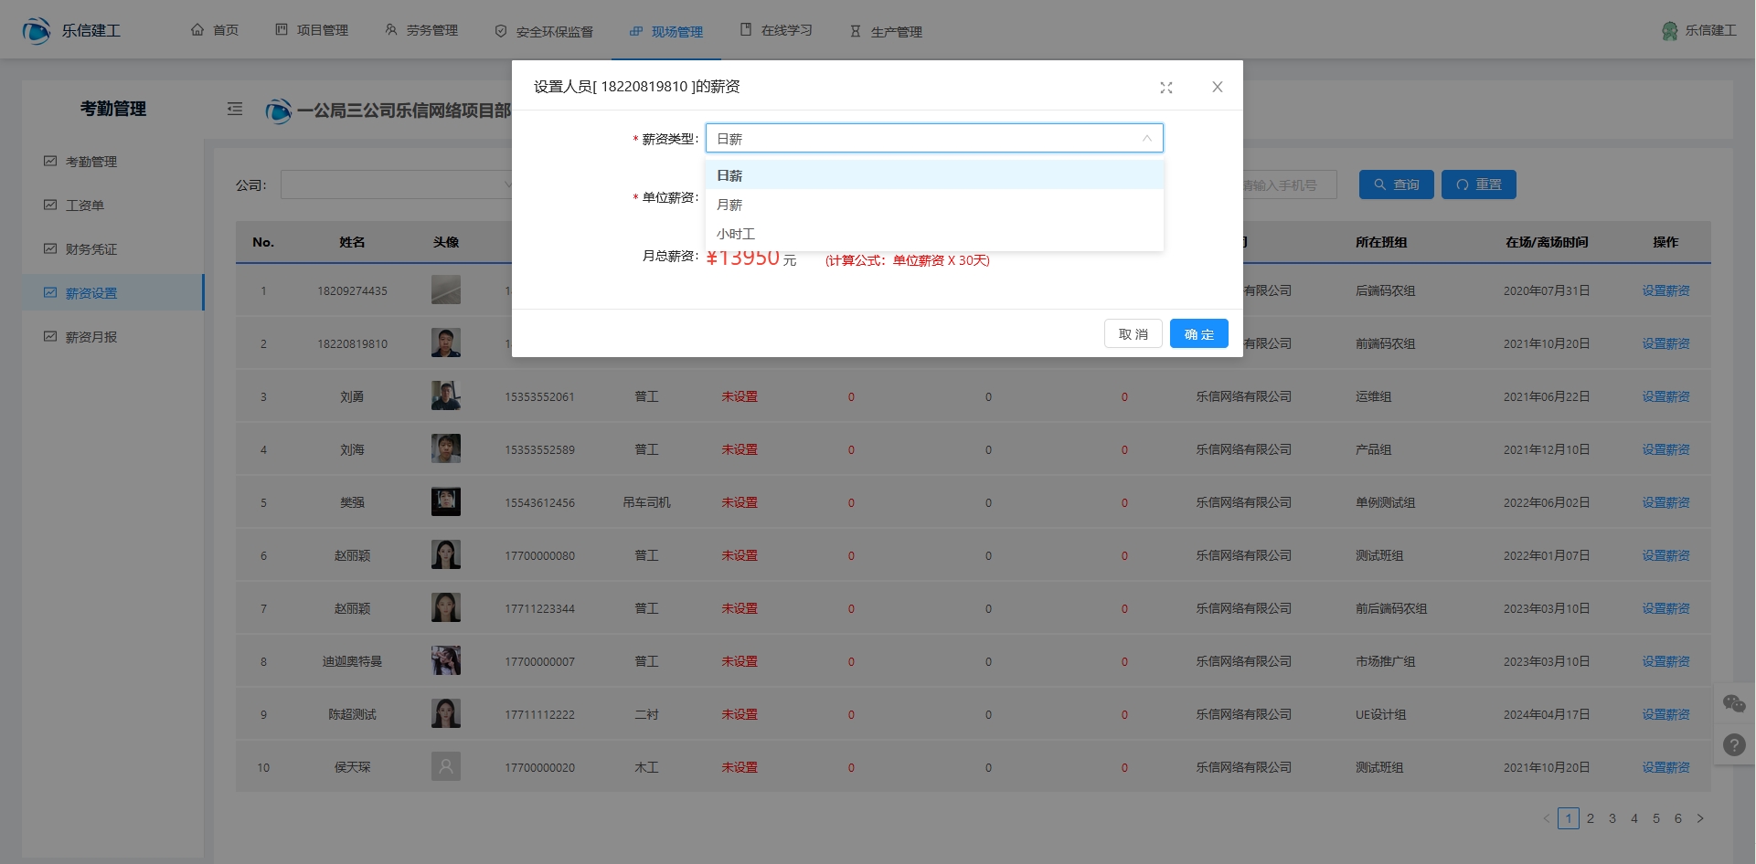1756x864 pixels.
Task: Go to 劳务管理 in the navigation bar
Action: point(421,31)
